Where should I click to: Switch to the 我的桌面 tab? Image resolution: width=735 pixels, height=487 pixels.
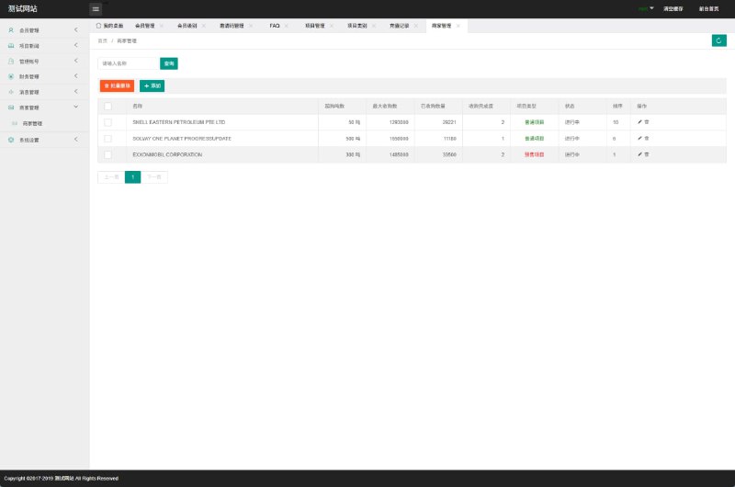click(109, 26)
